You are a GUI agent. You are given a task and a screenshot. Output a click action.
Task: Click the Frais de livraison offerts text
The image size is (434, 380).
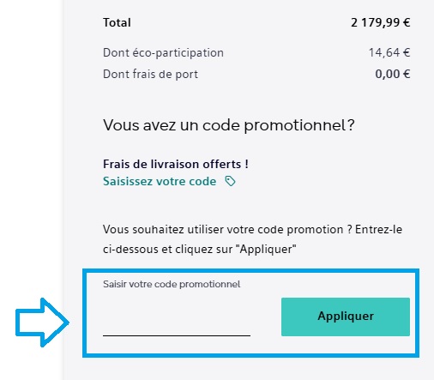[x=176, y=164]
